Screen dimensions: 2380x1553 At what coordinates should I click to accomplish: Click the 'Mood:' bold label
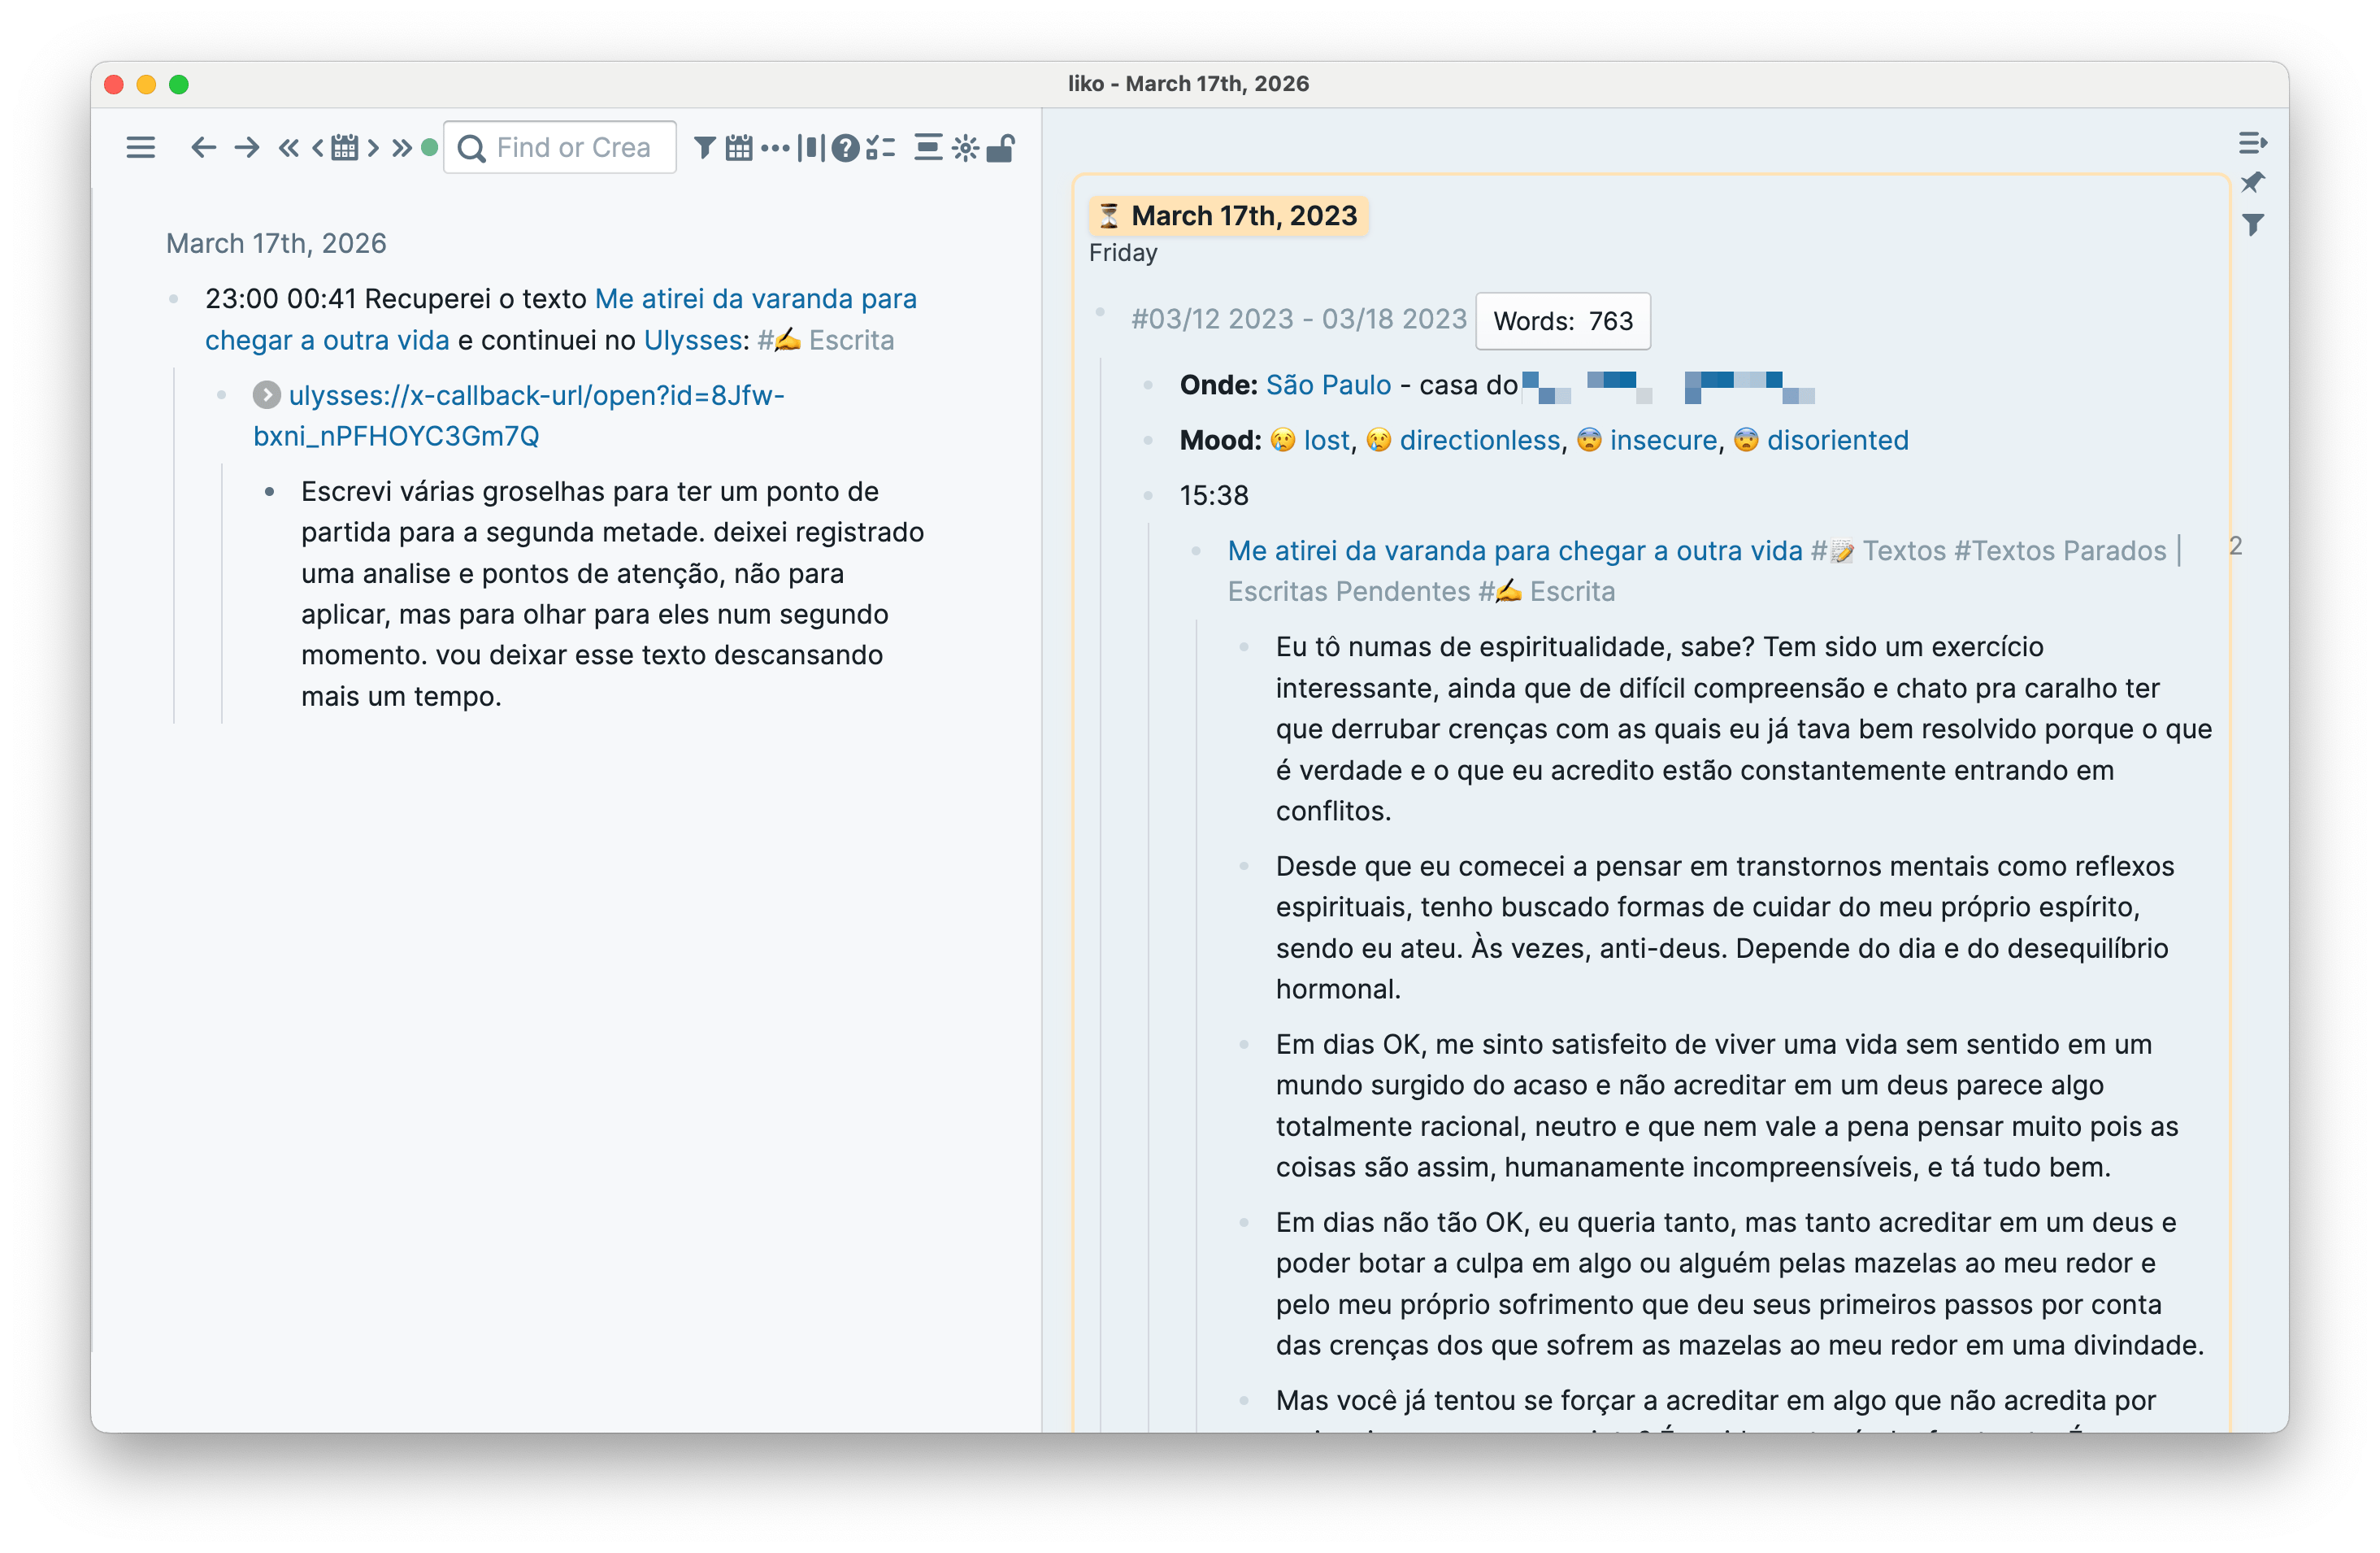pos(1221,440)
